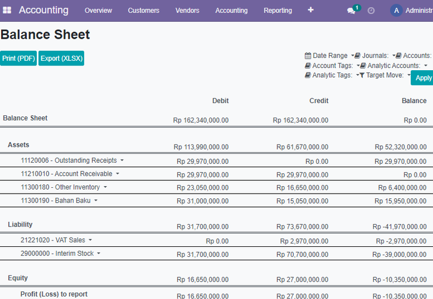Expand the Bahan Baku account caret

tap(96, 201)
